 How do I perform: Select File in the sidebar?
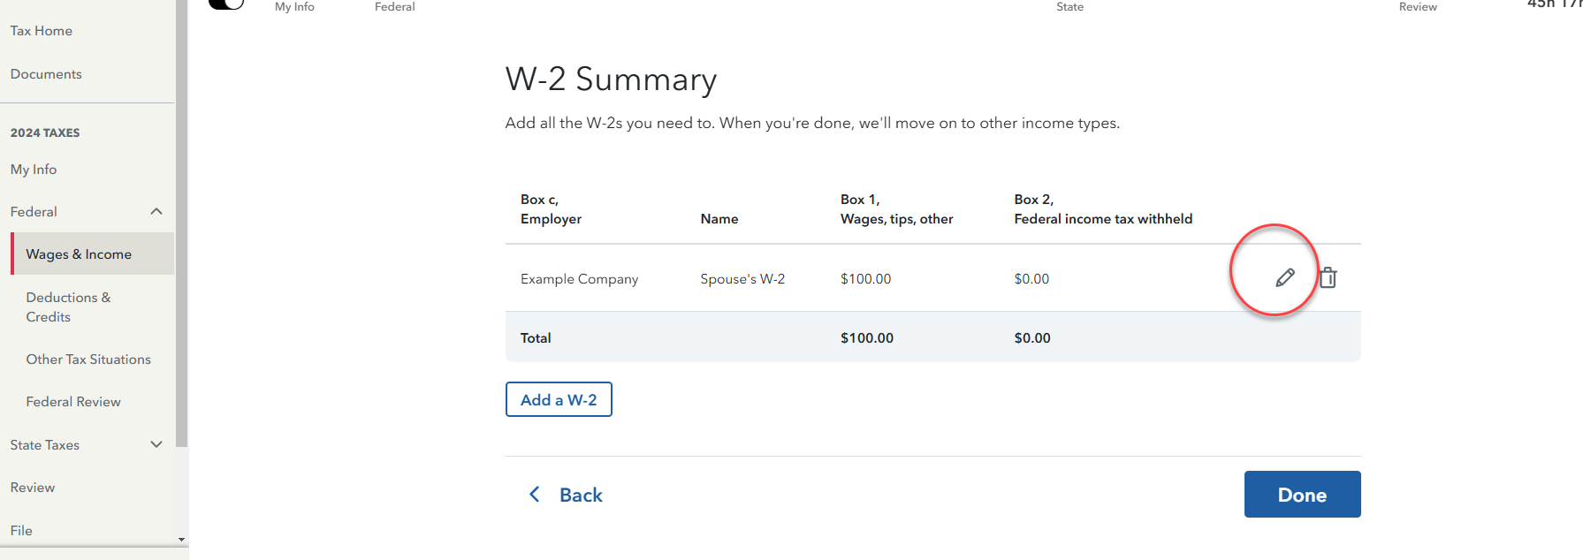[21, 531]
